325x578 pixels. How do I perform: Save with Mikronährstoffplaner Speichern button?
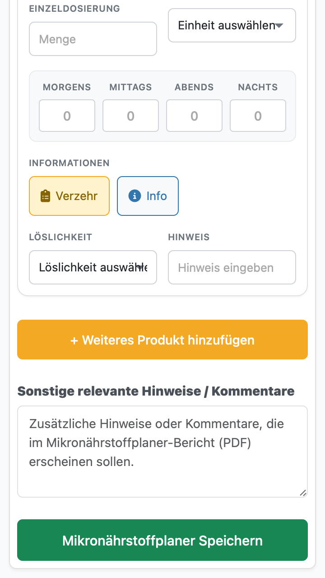tap(162, 540)
